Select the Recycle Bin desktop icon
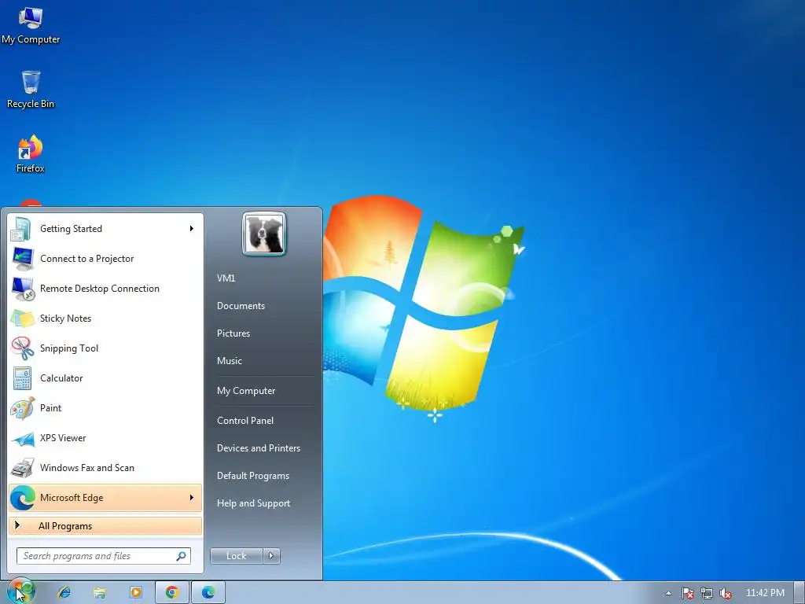The width and height of the screenshot is (805, 604). pyautogui.click(x=31, y=90)
